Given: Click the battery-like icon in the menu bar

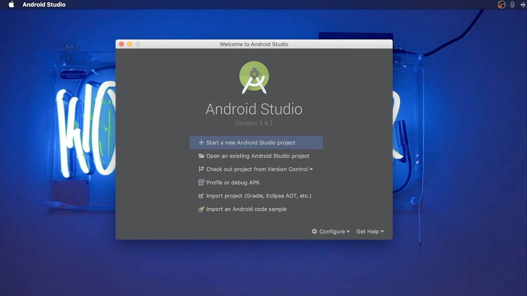Looking at the screenshot, I should [513, 5].
